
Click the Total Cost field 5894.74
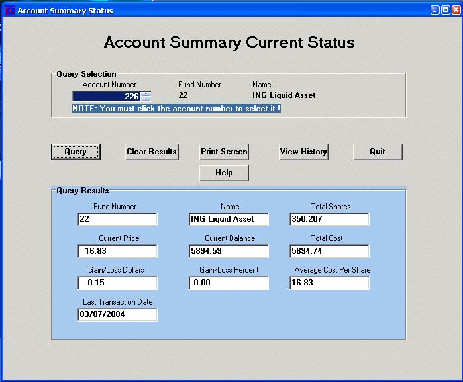(x=330, y=251)
